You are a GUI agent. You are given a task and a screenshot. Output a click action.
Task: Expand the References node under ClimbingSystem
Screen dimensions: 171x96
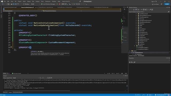pyautogui.click(x=133, y=54)
